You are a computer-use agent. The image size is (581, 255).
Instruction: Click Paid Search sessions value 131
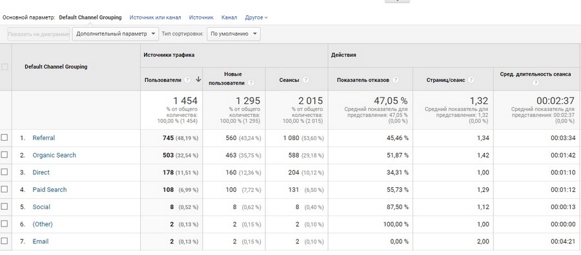[x=294, y=189]
